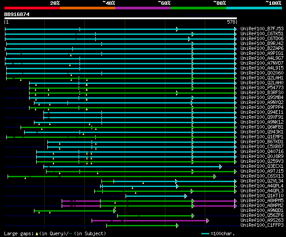Select the UniRef100_Q6WFB1 label
Screen dimensions: 286x237
pyautogui.click(x=262, y=127)
